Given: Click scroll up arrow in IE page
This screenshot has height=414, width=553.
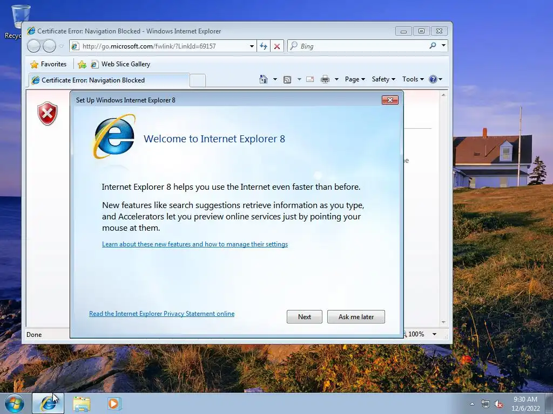Looking at the screenshot, I should 443,95.
